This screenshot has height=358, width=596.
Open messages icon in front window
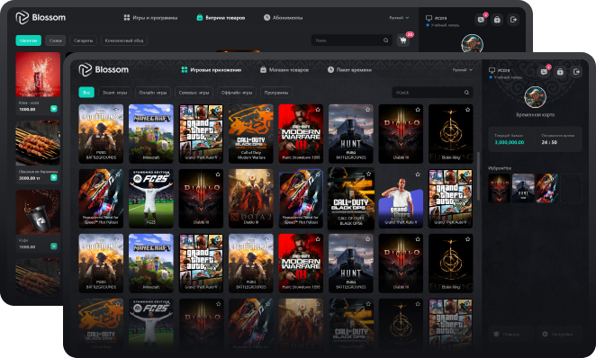coord(544,72)
